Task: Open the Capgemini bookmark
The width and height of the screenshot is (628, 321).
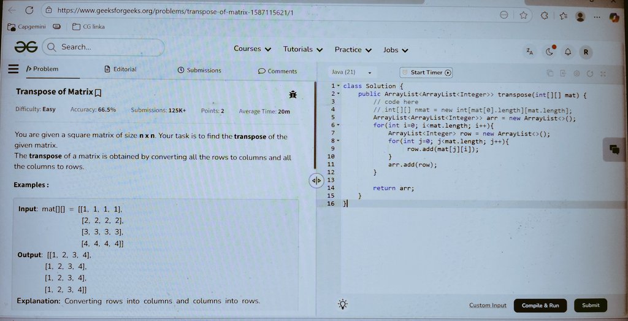Action: pyautogui.click(x=26, y=27)
